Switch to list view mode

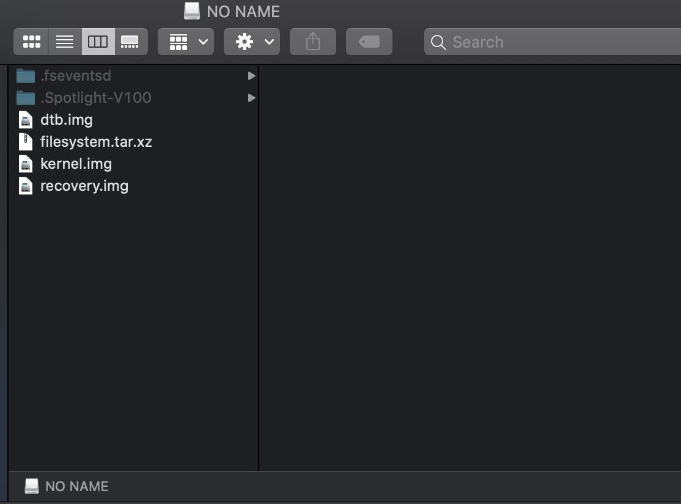point(64,42)
